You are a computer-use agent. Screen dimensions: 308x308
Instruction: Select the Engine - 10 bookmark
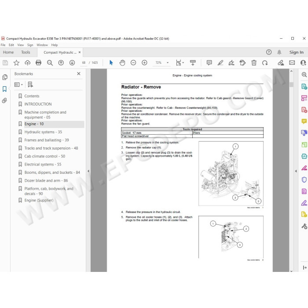34,124
